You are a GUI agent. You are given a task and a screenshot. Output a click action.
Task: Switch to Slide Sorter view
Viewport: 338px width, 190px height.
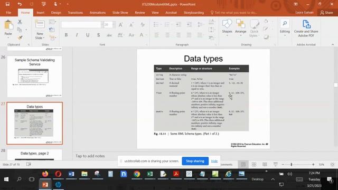[x=254, y=164]
